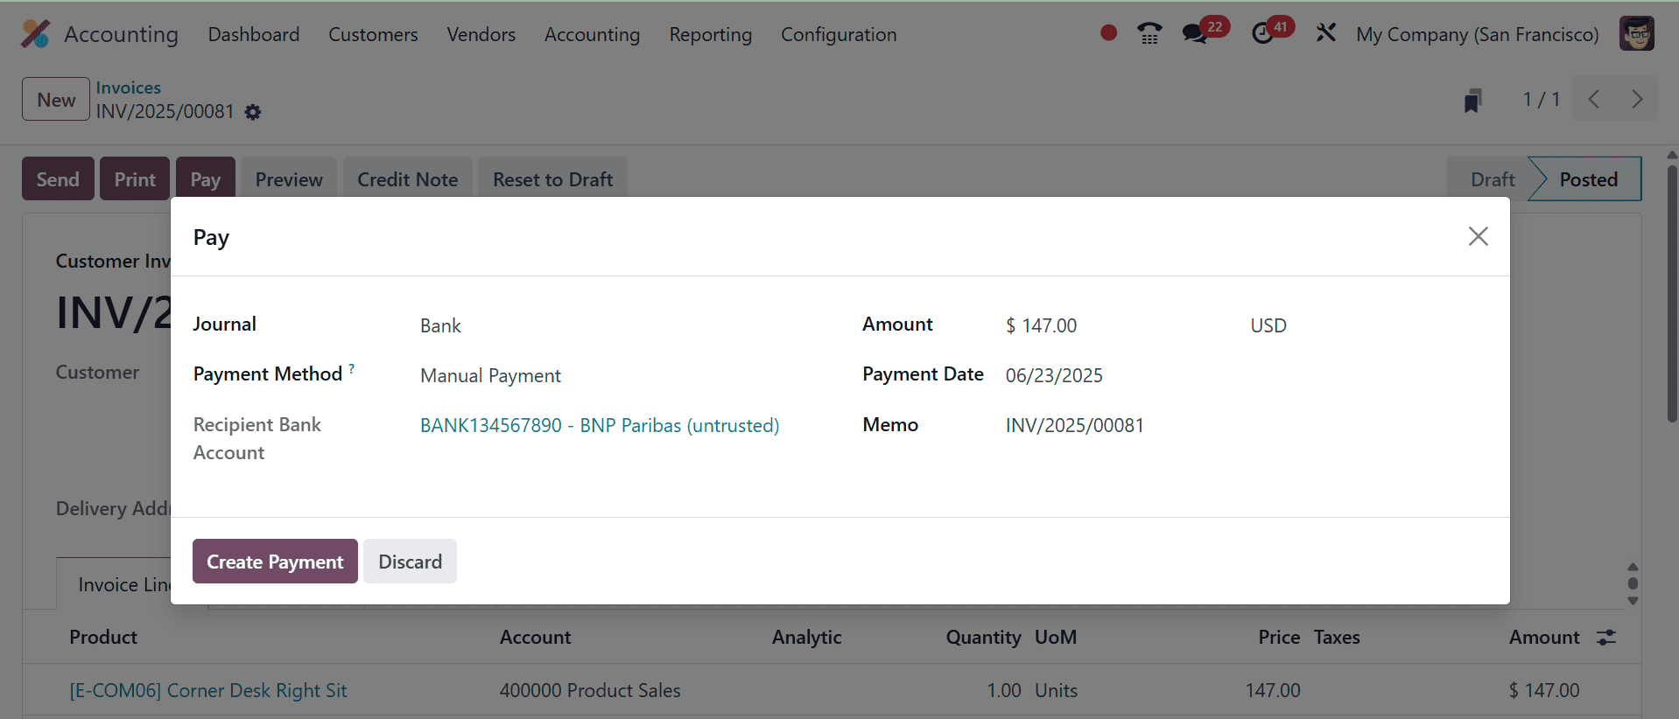Click the Invoices breadcrumb link
The image size is (1679, 719).
(x=129, y=87)
